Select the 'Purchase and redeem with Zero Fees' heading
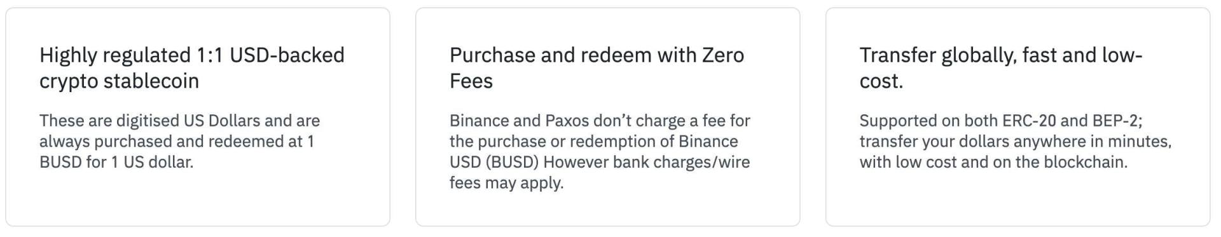 [597, 68]
